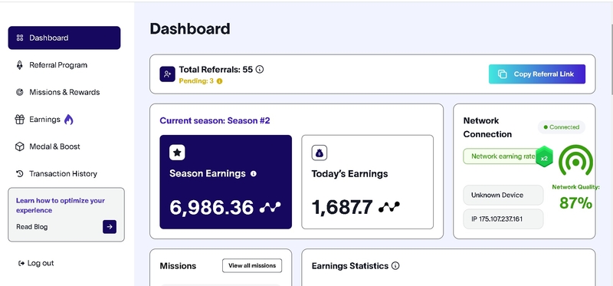Click the Pending: 3 label
This screenshot has width=613, height=286.
click(196, 81)
